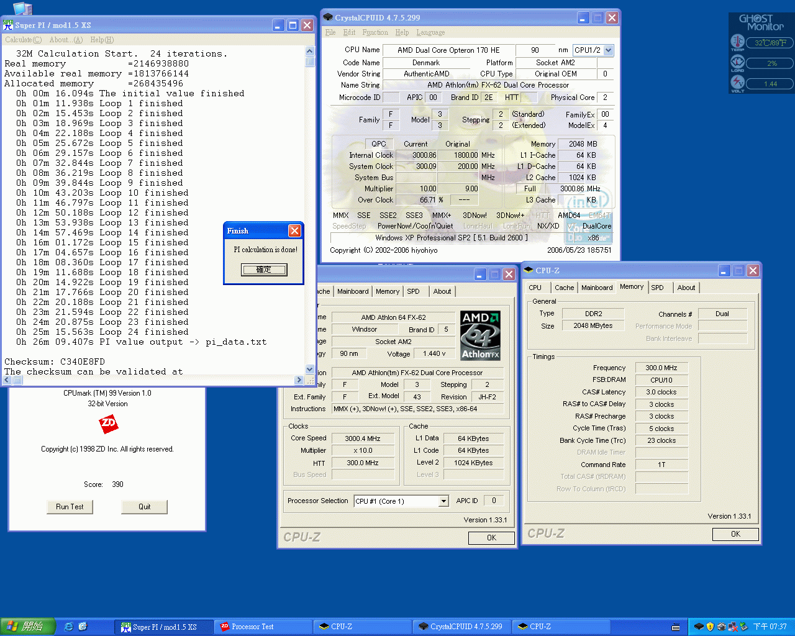Click the PowerNow!/Cool'n'Quiet label in CrystalCPUID
This screenshot has width=795, height=636.
pos(415,226)
